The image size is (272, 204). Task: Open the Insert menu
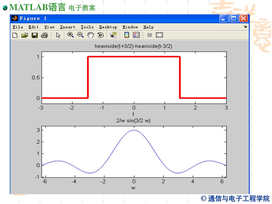click(68, 27)
